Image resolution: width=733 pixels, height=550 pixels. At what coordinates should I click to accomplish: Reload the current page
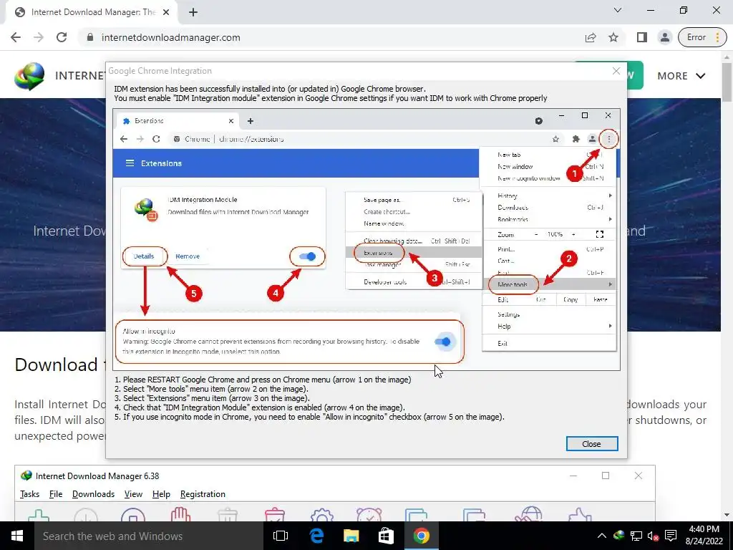[62, 37]
